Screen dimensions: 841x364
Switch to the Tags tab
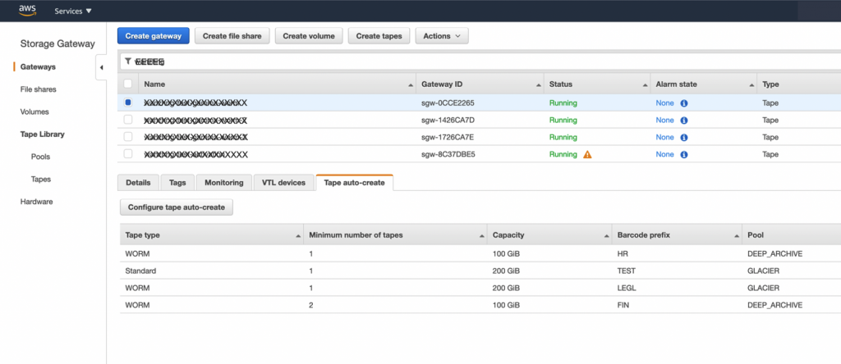[177, 183]
